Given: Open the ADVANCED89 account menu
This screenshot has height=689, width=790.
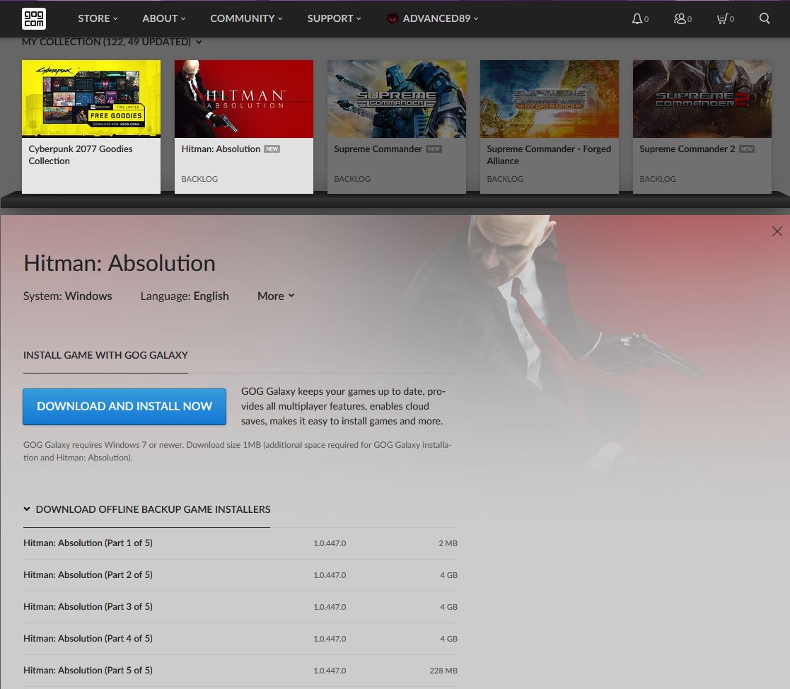Looking at the screenshot, I should (441, 18).
